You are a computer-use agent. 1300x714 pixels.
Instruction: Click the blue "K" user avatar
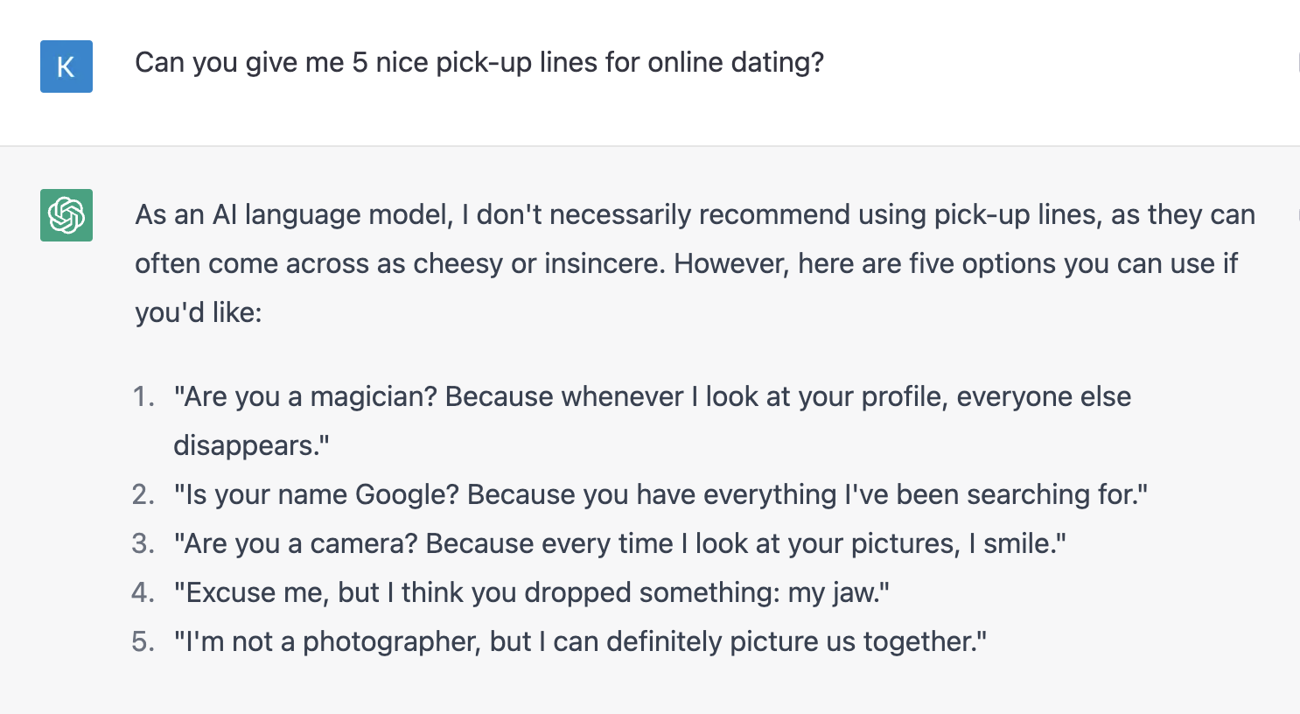pyautogui.click(x=66, y=66)
